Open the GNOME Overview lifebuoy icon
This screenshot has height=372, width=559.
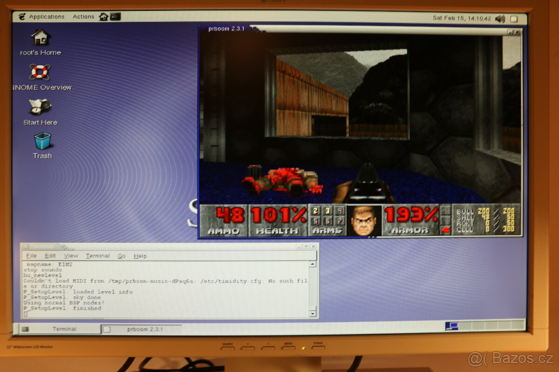click(40, 72)
